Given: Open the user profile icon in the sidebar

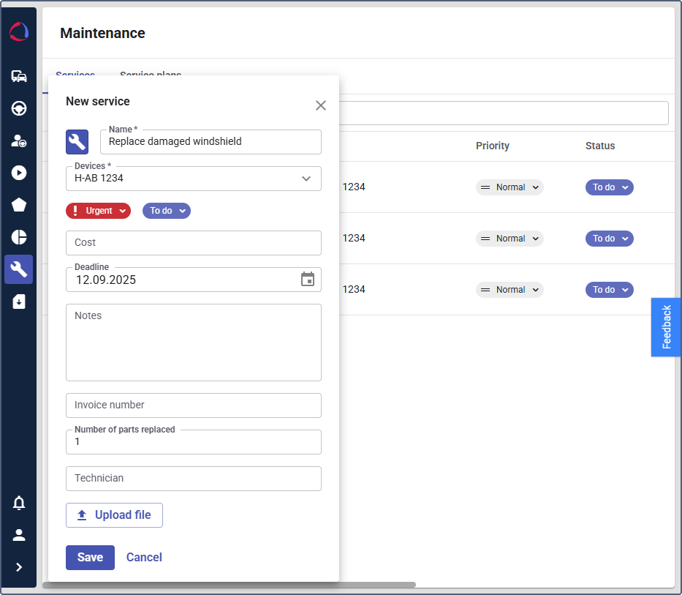Looking at the screenshot, I should [x=19, y=535].
